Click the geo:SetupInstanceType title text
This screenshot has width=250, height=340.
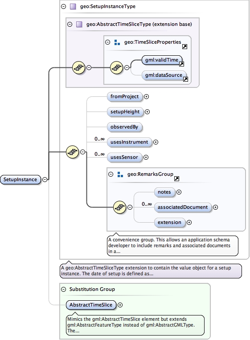point(108,7)
